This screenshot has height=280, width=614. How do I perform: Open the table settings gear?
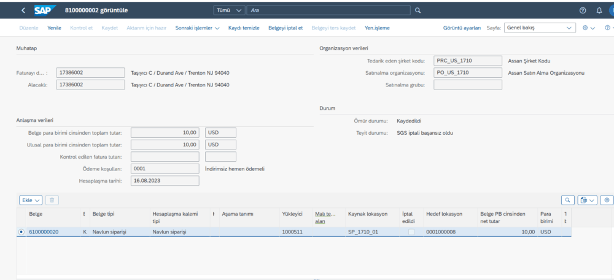[607, 200]
